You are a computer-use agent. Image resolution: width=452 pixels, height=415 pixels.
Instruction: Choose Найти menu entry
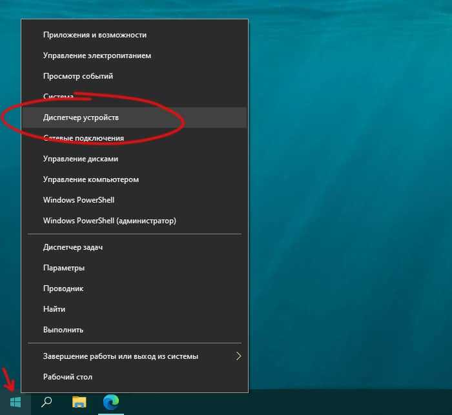coord(134,309)
